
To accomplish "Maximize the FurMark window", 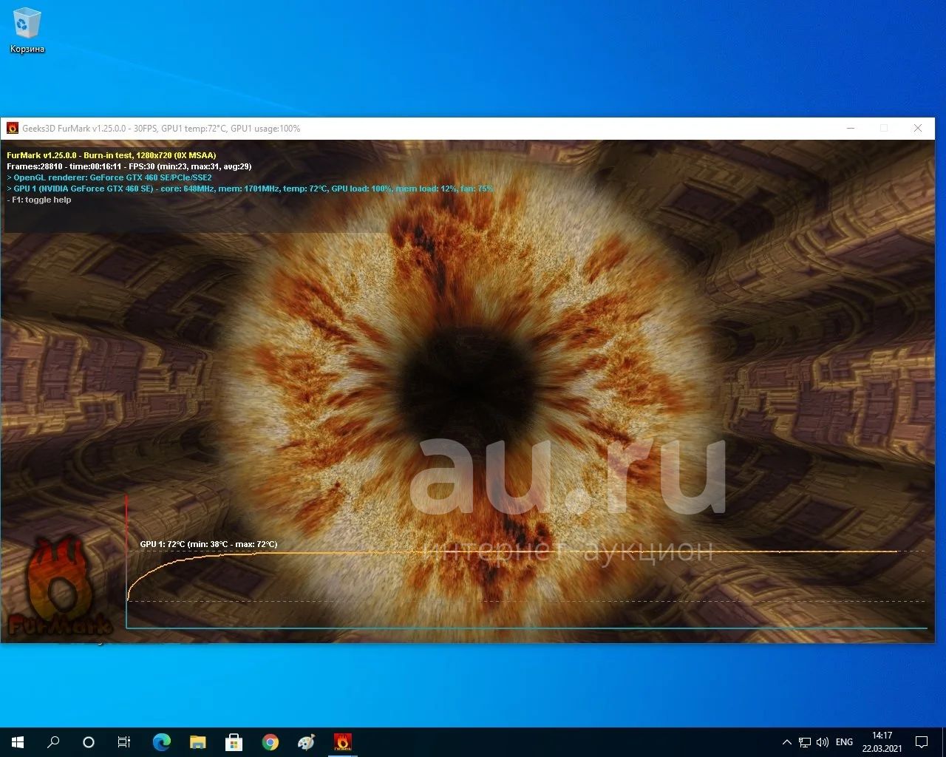I will (884, 128).
